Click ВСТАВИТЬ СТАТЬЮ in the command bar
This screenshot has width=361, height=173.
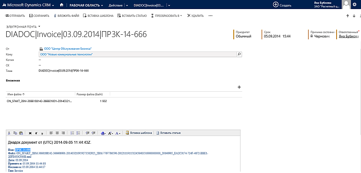[x=132, y=16]
